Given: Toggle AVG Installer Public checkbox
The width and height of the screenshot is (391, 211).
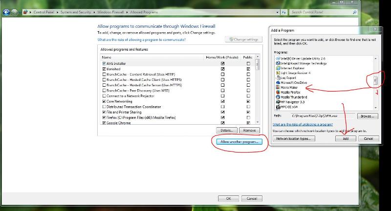Looking at the screenshot, I should point(248,63).
